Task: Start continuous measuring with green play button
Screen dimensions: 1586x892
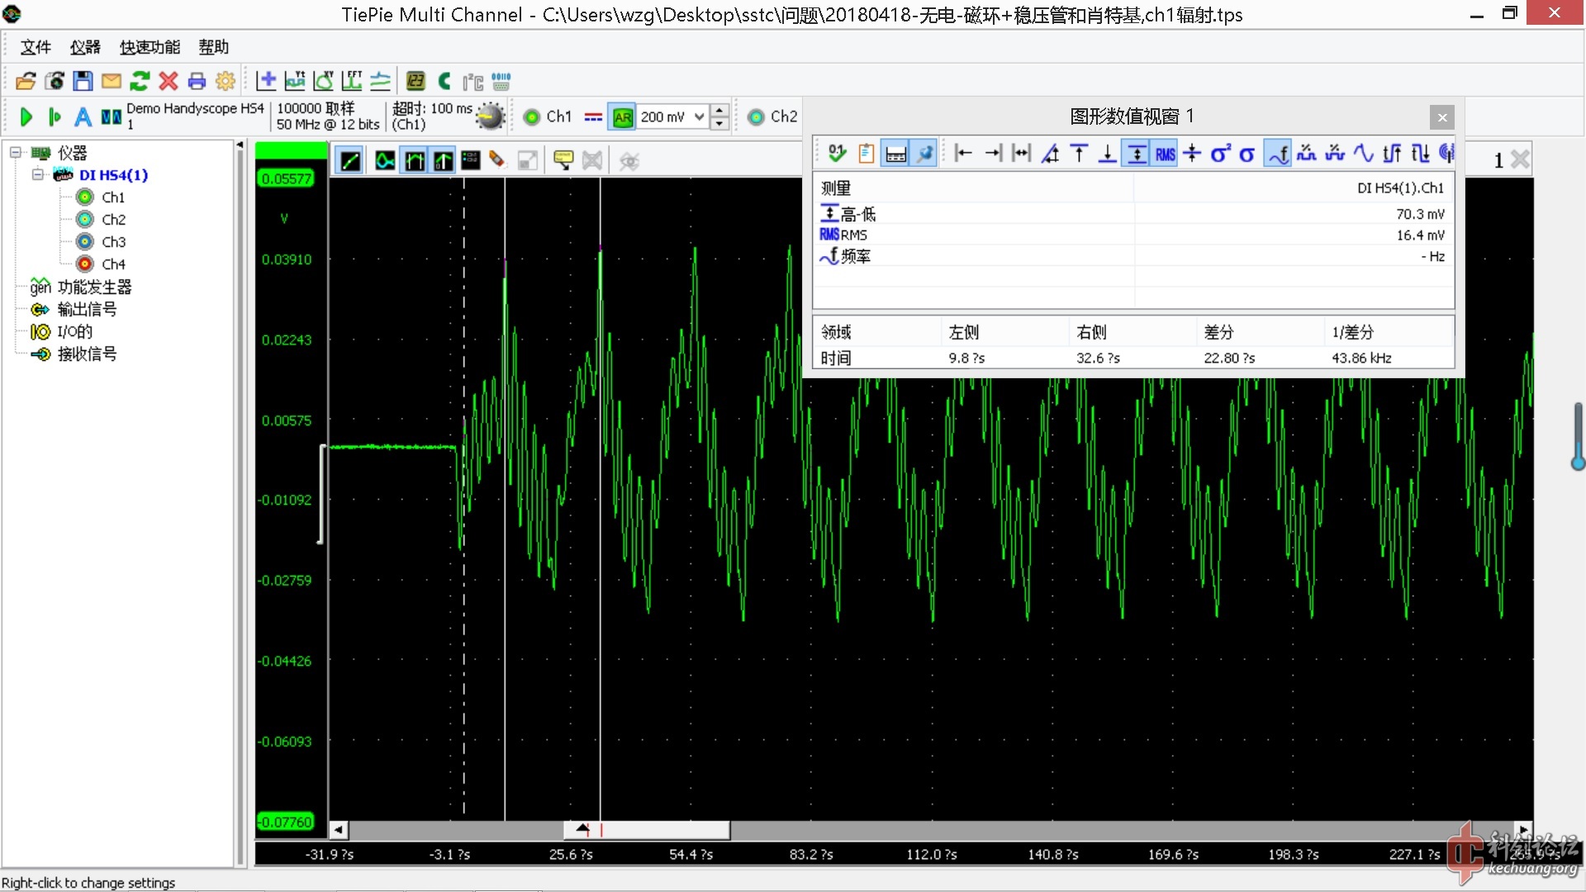Action: pos(26,116)
